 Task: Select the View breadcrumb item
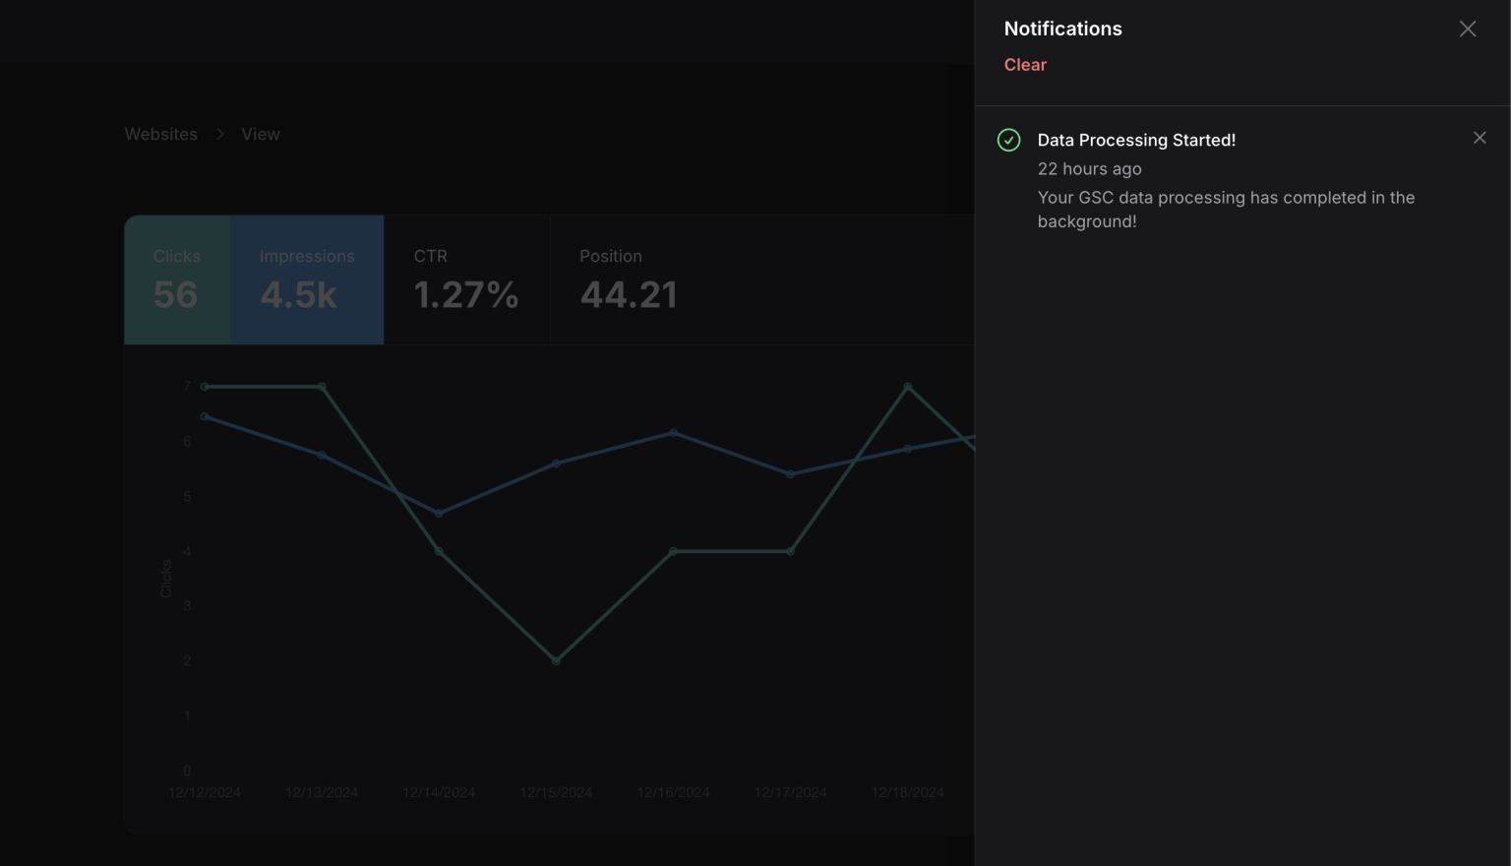tap(261, 134)
